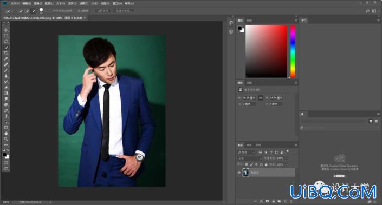This screenshot has width=382, height=205.
Task: Click the underlined link in Libraries panel
Action: (x=340, y=176)
